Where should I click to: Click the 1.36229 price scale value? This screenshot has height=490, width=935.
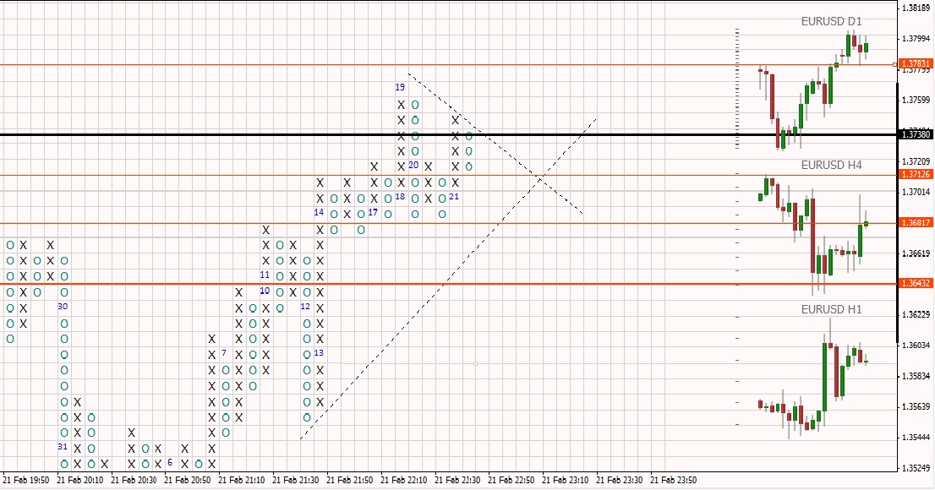coord(916,315)
